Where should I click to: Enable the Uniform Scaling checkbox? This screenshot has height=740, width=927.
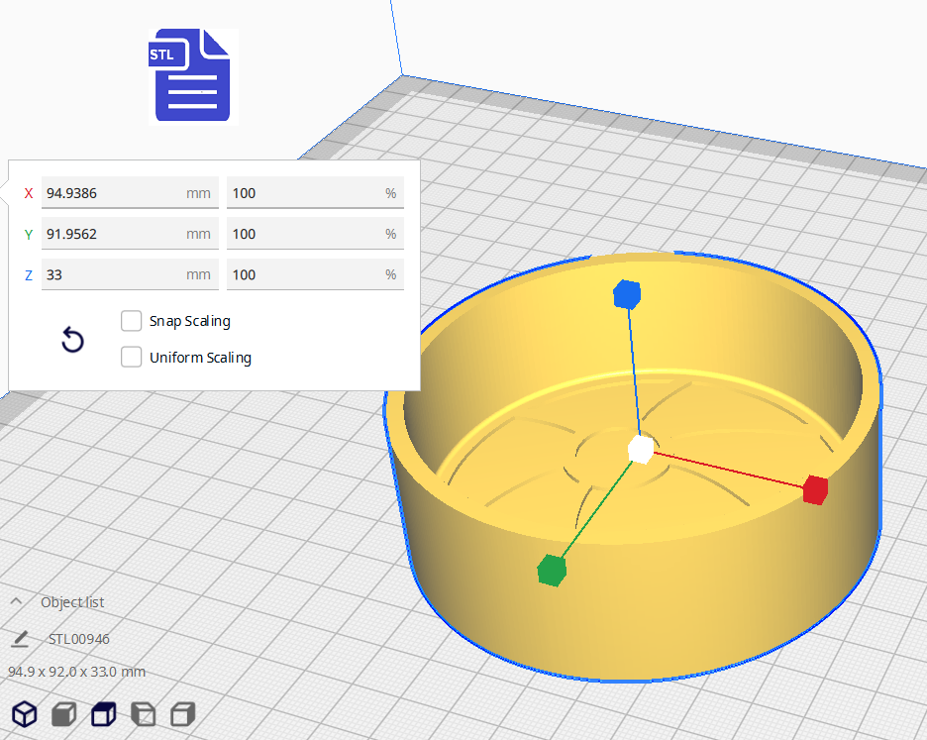click(131, 358)
